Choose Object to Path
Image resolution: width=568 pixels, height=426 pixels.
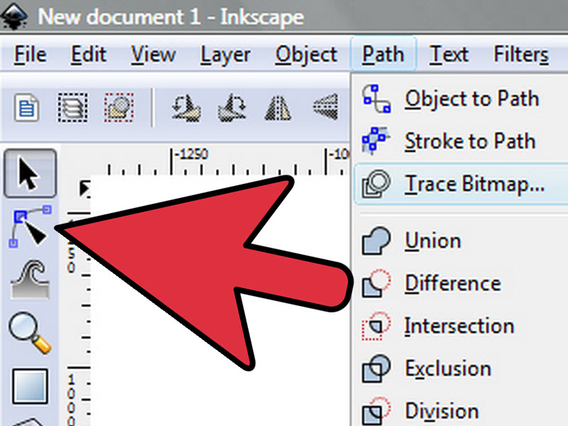[x=460, y=99]
